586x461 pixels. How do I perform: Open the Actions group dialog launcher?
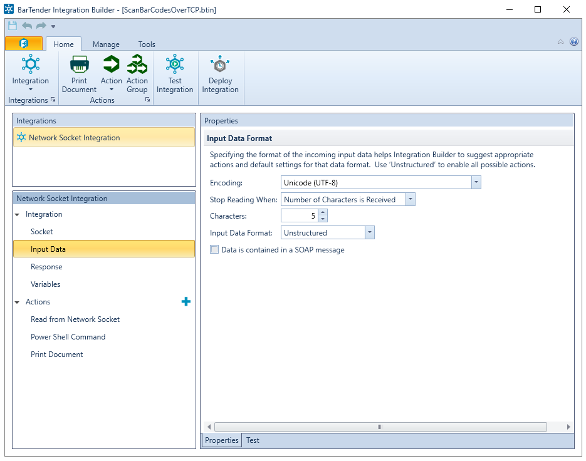point(148,100)
